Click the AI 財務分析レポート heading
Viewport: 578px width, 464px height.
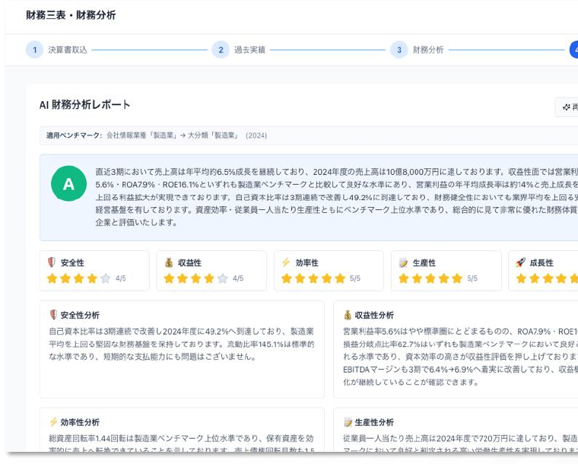pyautogui.click(x=84, y=105)
